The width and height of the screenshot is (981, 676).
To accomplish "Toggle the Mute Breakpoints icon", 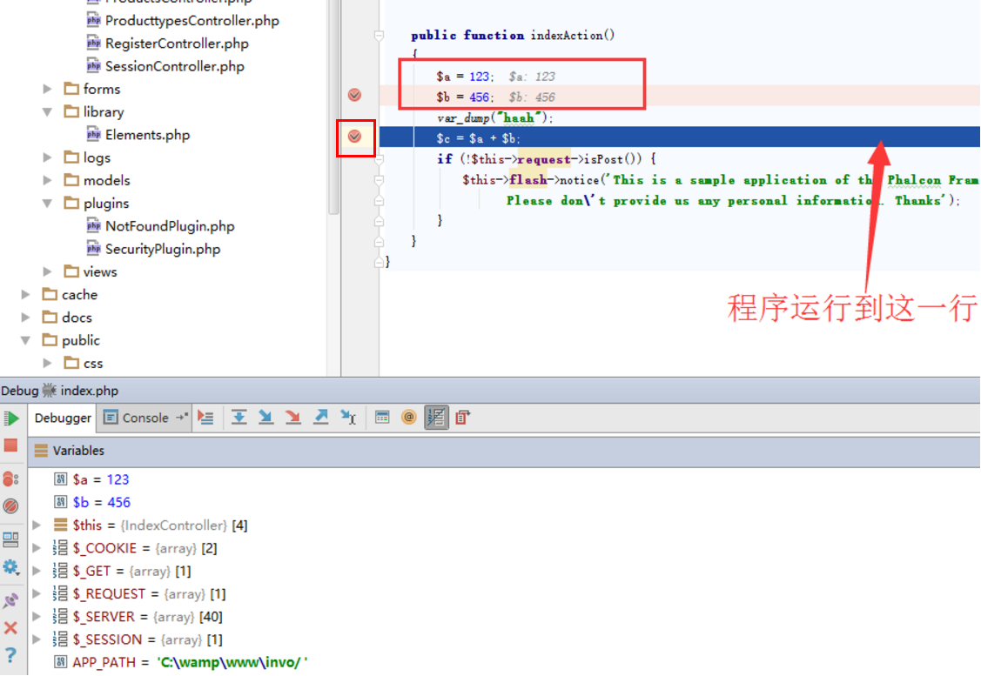I will click(10, 505).
